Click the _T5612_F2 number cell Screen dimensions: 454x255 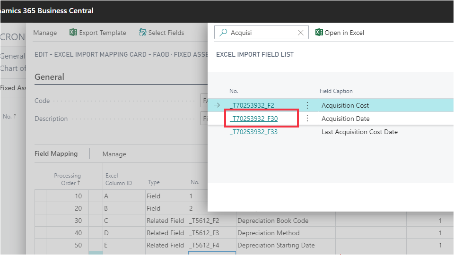pyautogui.click(x=212, y=221)
